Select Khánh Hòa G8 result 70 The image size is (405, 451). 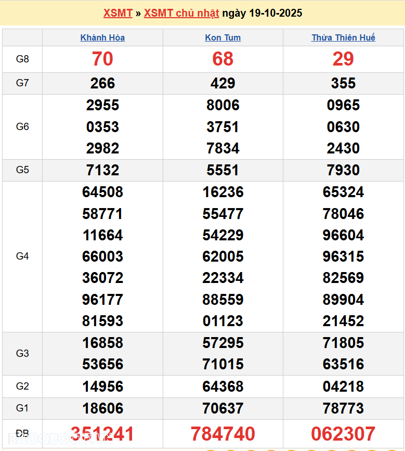102,59
